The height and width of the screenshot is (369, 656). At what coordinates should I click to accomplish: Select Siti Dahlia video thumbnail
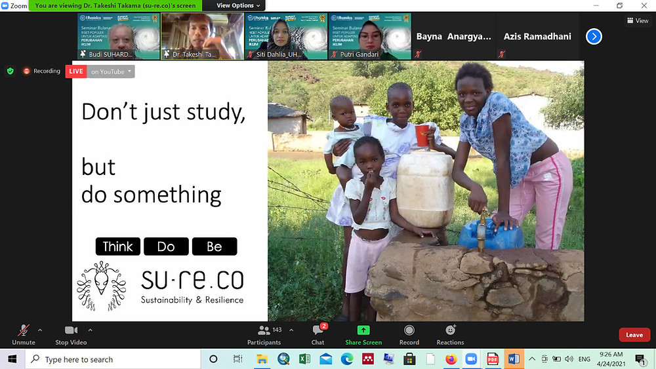click(286, 36)
